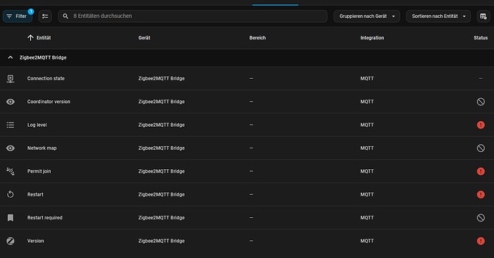
Task: Open the Coordinator version entity
Action: pos(49,102)
